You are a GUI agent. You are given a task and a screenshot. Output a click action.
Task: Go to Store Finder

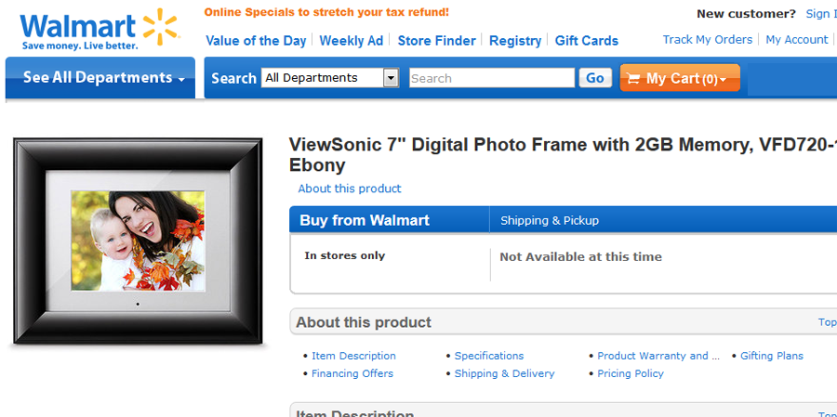(436, 41)
